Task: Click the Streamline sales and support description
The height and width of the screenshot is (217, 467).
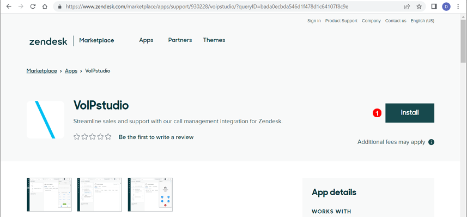Action: click(x=178, y=122)
